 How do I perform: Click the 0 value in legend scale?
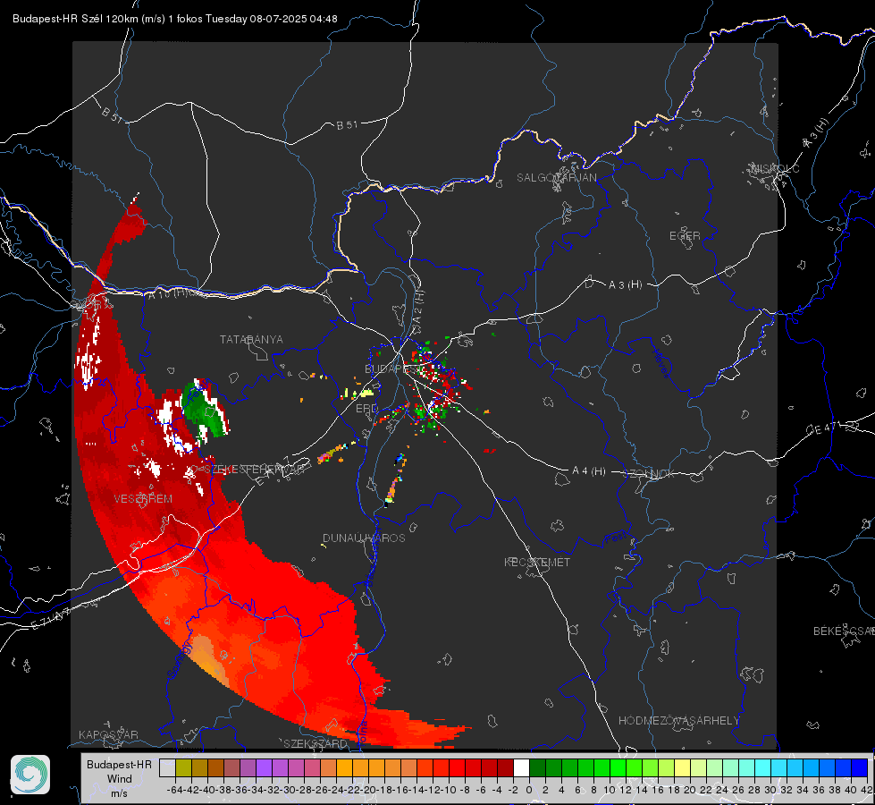(x=529, y=790)
